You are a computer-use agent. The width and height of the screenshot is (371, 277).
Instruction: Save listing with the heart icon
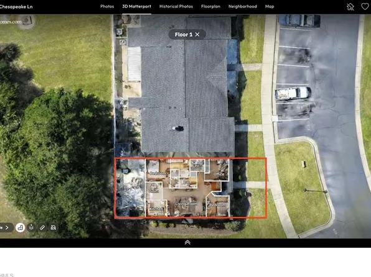365,7
